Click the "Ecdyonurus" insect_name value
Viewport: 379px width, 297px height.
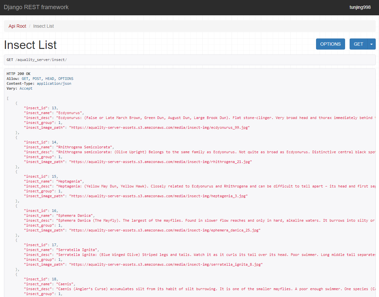pyautogui.click(x=70, y=113)
